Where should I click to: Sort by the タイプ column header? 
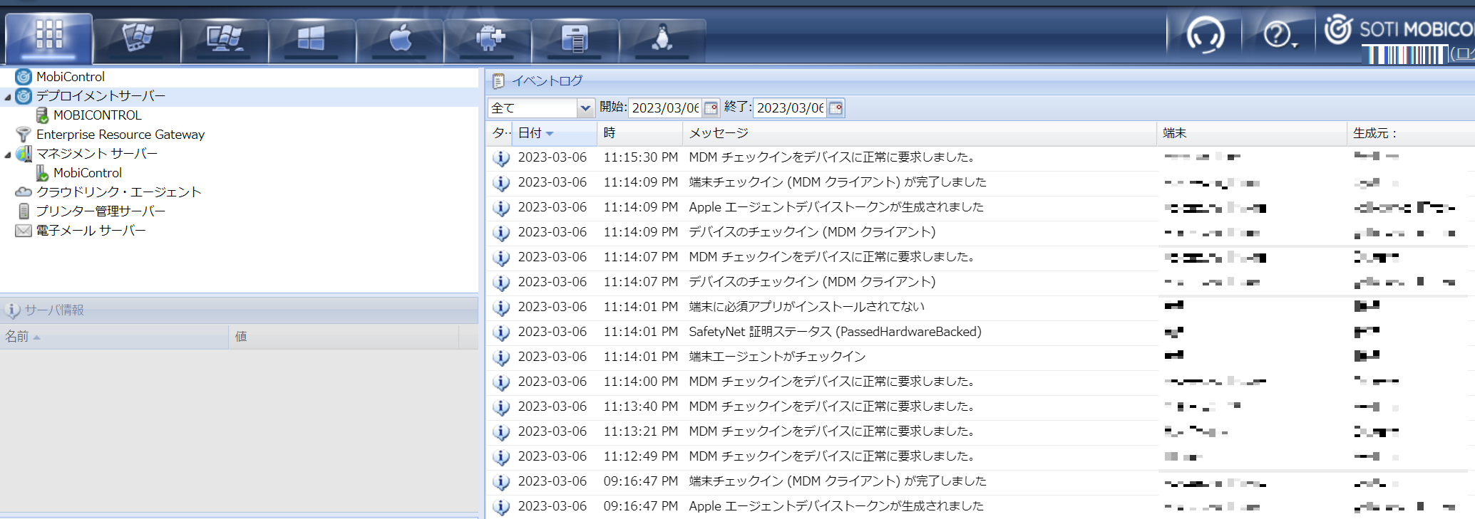pyautogui.click(x=500, y=133)
